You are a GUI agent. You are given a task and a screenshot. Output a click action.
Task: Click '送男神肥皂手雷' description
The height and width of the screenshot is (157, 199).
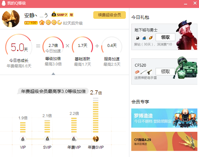coord(146,78)
